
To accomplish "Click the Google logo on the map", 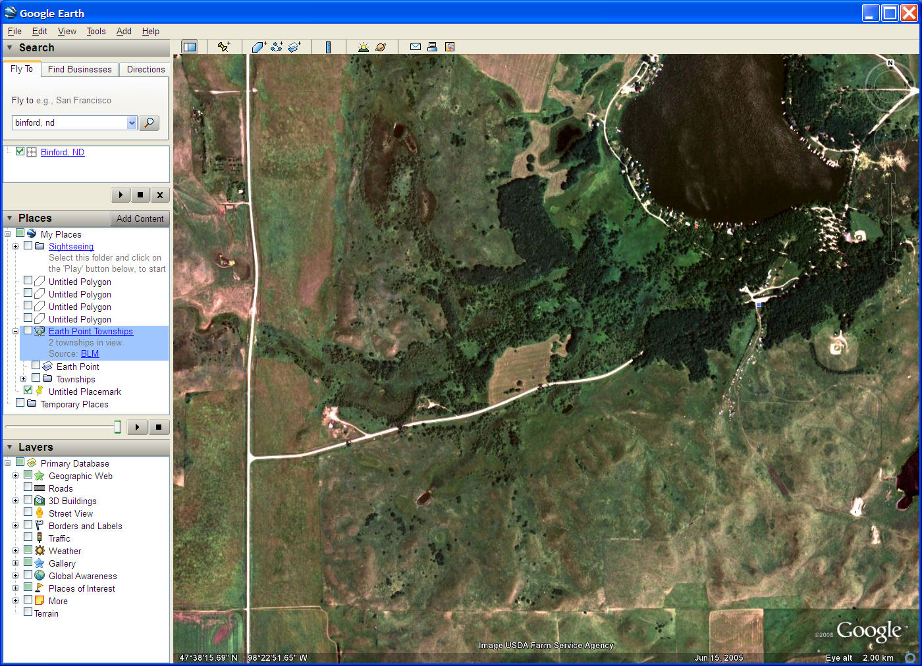I will pyautogui.click(x=869, y=631).
